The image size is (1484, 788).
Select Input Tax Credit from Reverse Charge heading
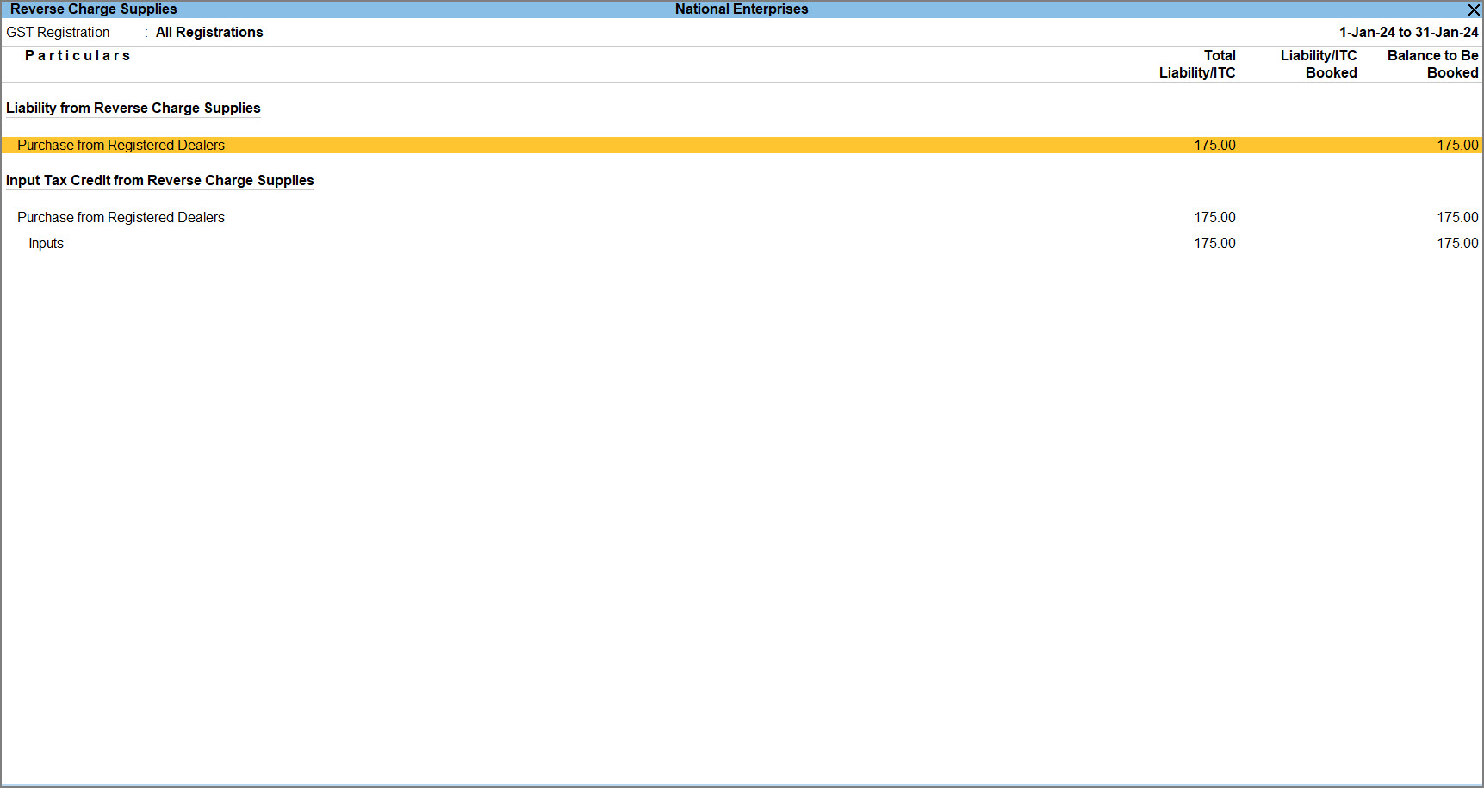pos(159,181)
